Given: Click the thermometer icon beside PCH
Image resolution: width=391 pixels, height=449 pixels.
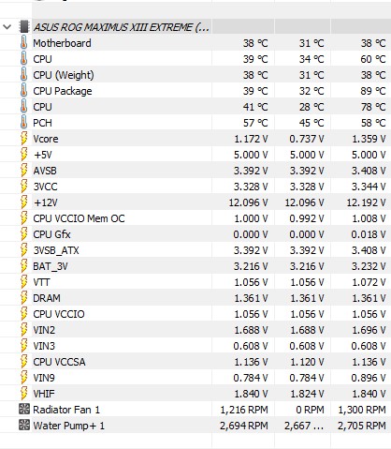Looking at the screenshot, I should click(x=23, y=123).
